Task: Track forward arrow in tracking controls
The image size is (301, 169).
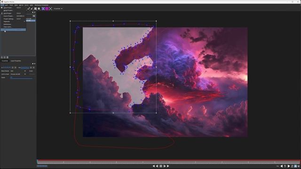Action: tap(289, 166)
